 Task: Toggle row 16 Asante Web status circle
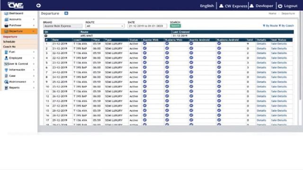145,115
